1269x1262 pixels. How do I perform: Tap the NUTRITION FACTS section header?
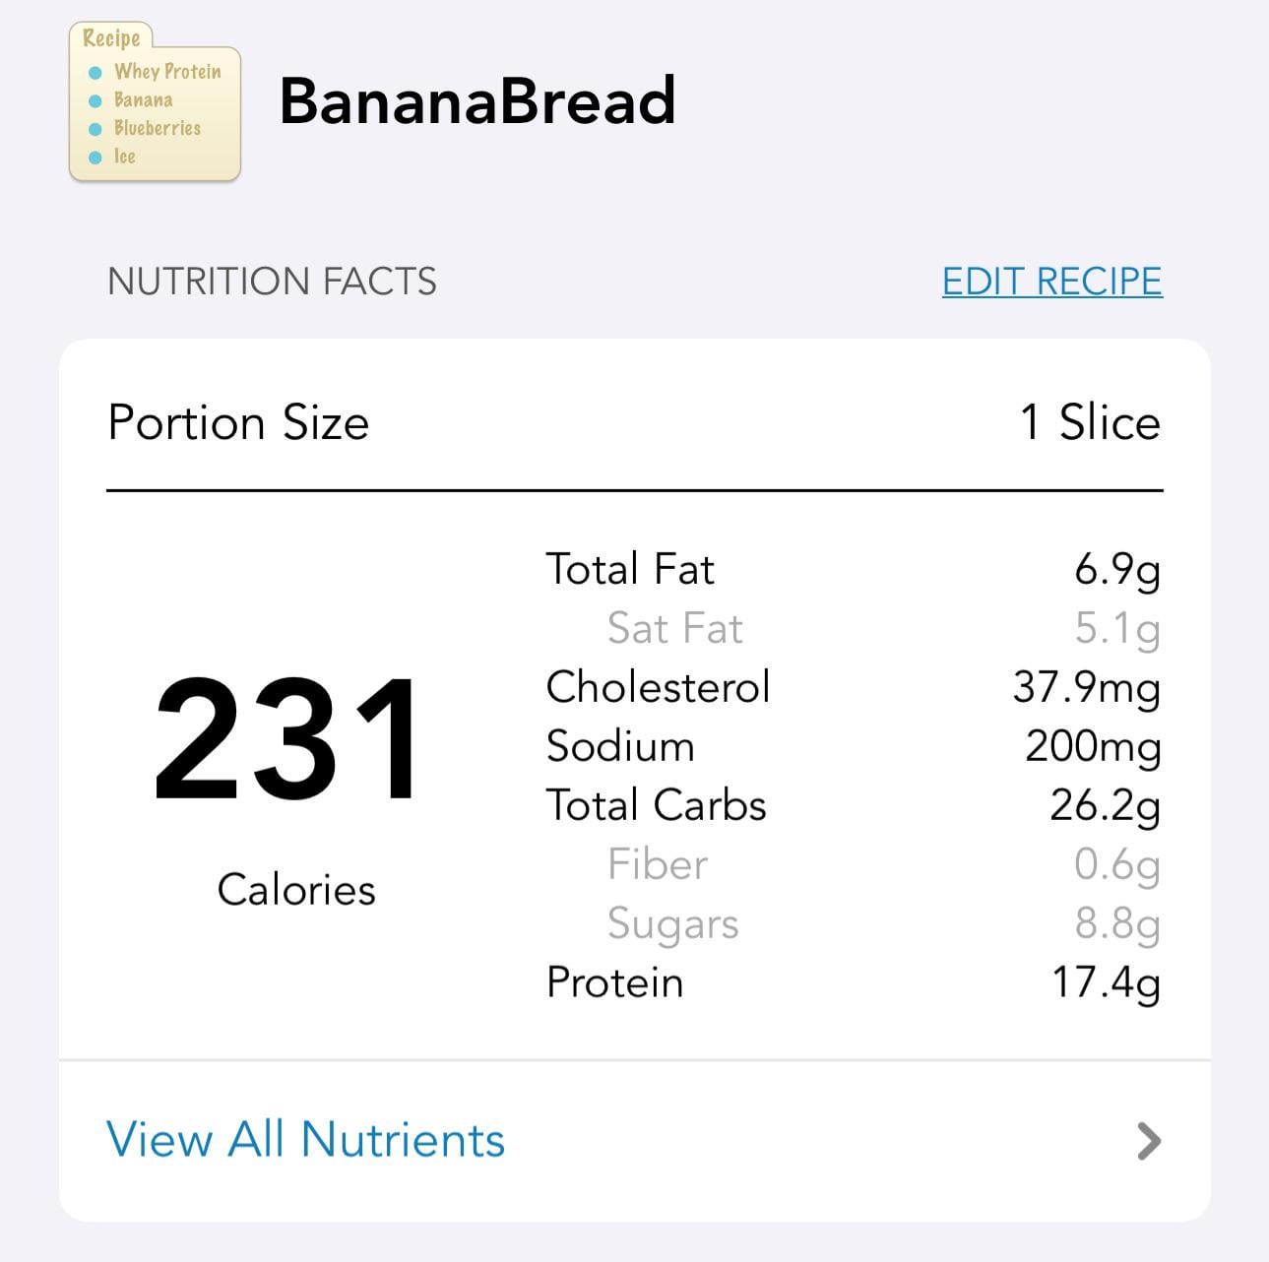coord(272,282)
